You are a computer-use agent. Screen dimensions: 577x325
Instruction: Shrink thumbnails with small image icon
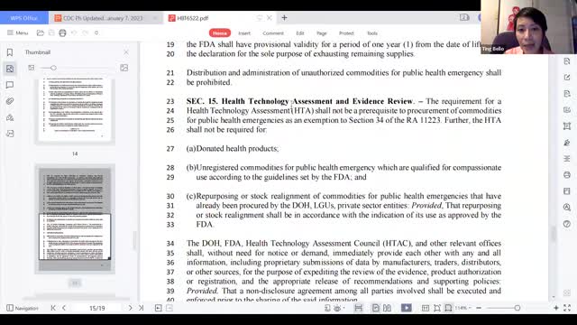point(32,68)
